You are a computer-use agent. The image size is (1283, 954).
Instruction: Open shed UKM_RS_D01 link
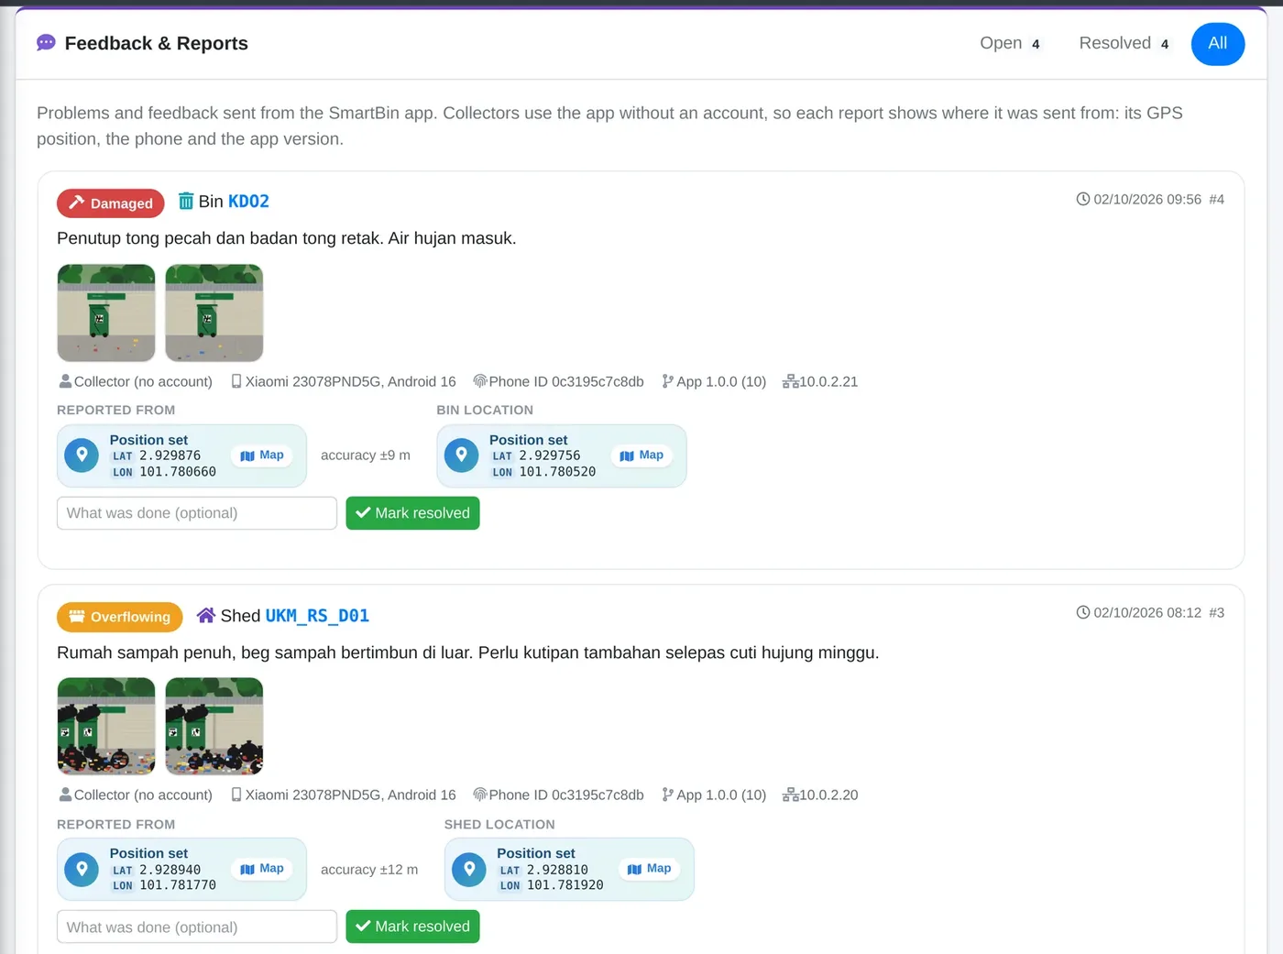317,616
